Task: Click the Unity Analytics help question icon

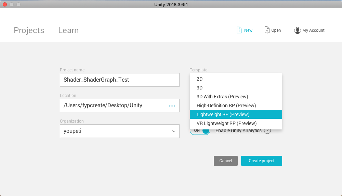Action: click(x=267, y=131)
